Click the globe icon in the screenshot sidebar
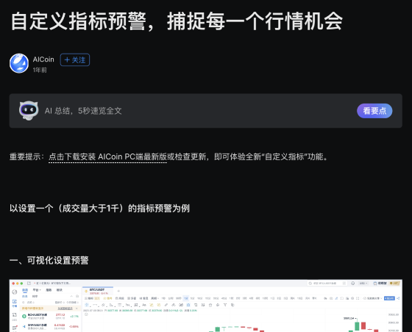 point(15,292)
